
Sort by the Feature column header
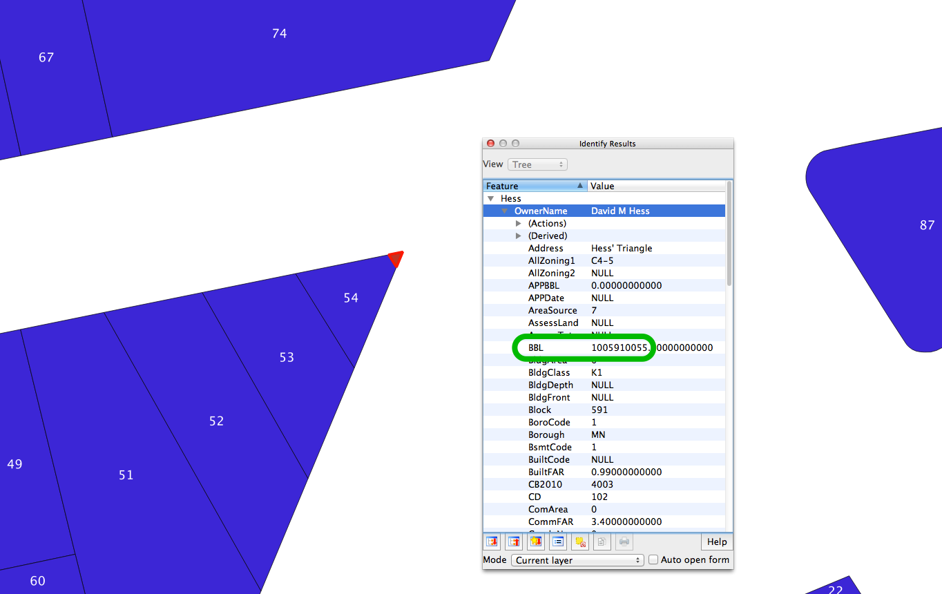[535, 186]
